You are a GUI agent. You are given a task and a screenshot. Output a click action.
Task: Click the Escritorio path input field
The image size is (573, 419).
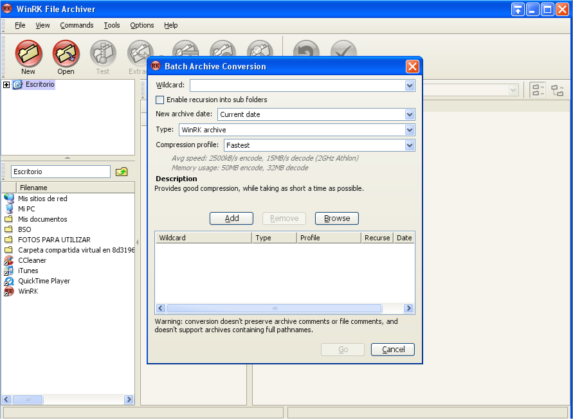[60, 172]
